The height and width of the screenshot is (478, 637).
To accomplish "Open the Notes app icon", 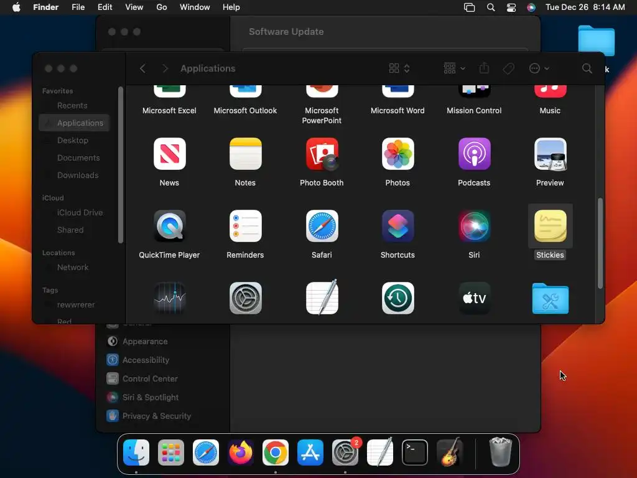I will [x=245, y=154].
